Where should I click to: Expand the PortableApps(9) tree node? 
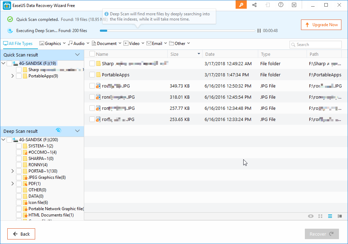coord(13,76)
